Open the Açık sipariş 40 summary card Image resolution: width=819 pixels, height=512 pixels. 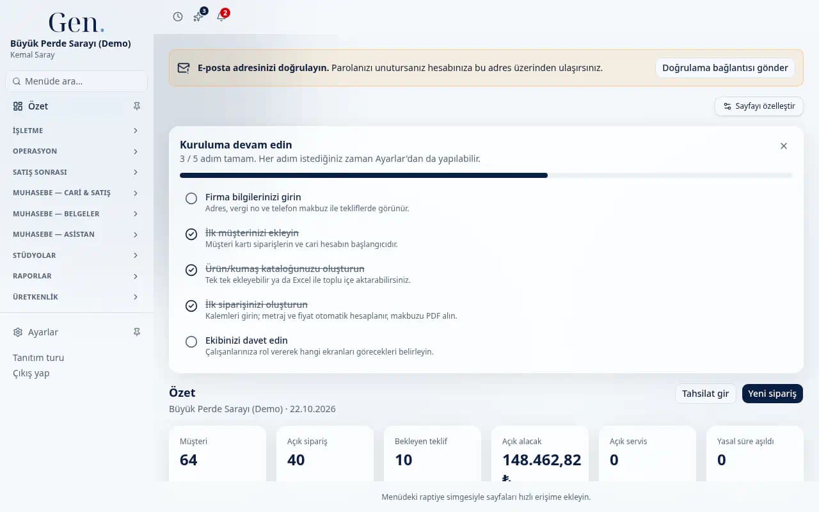point(325,453)
